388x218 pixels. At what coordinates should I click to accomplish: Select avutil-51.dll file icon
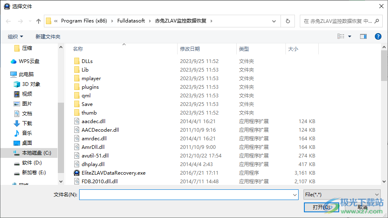coord(77,155)
